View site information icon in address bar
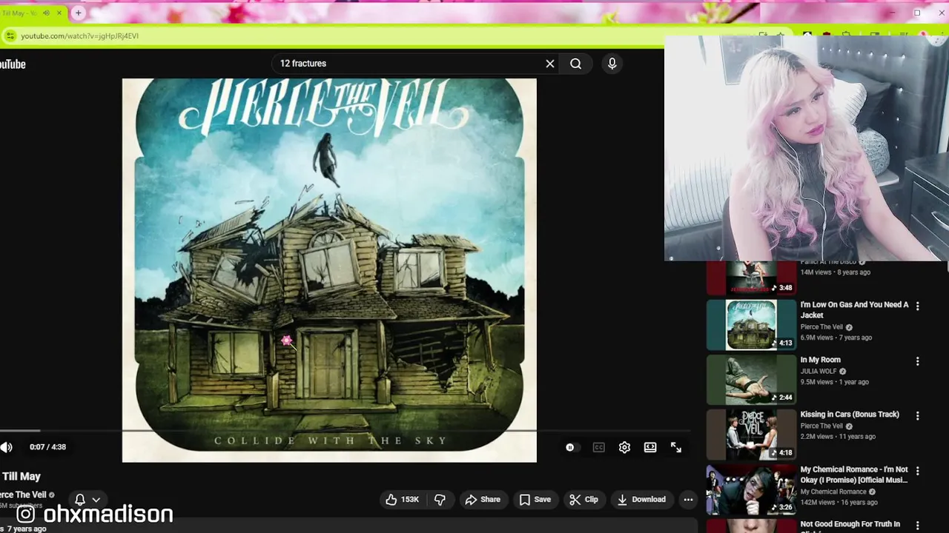Image resolution: width=949 pixels, height=533 pixels. tap(10, 36)
